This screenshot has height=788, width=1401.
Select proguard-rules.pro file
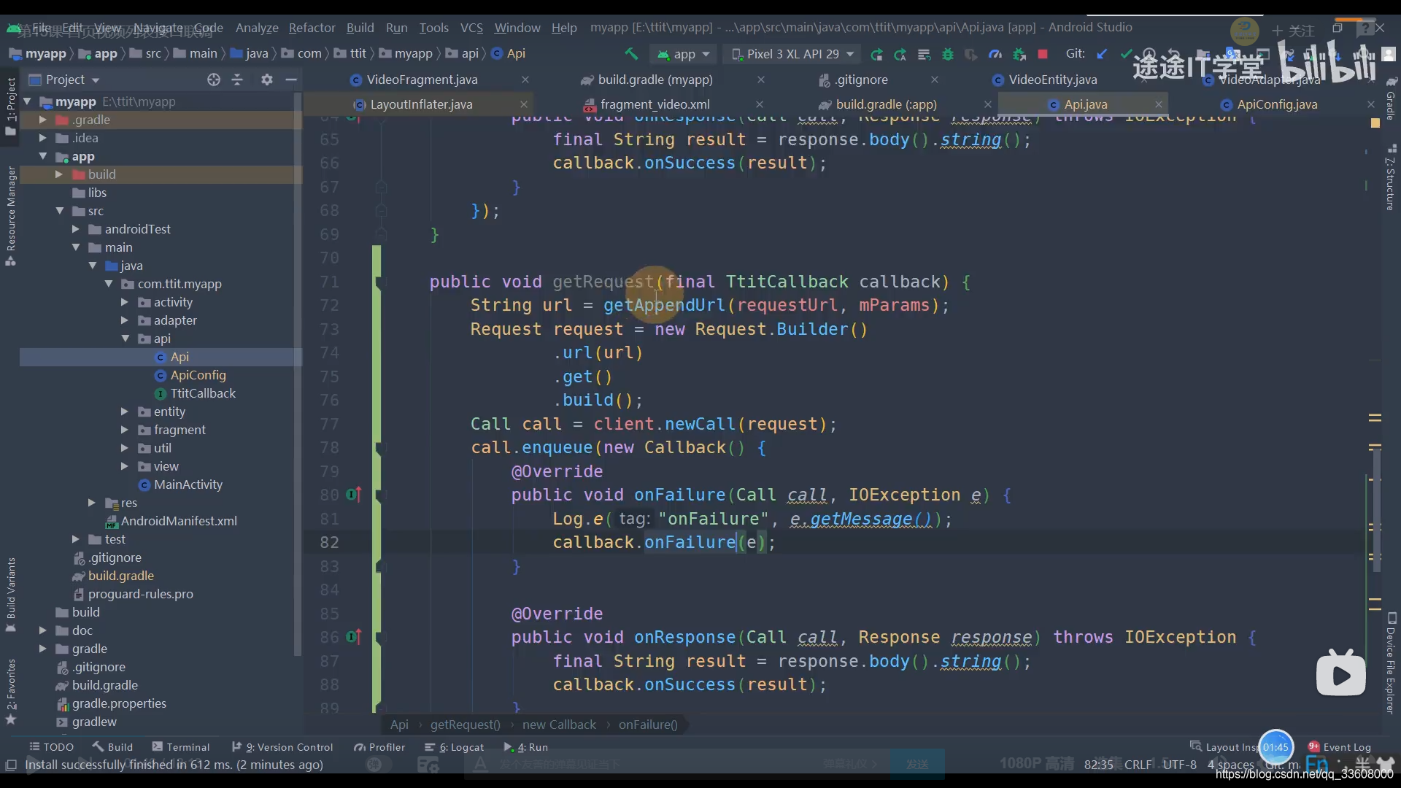click(140, 594)
